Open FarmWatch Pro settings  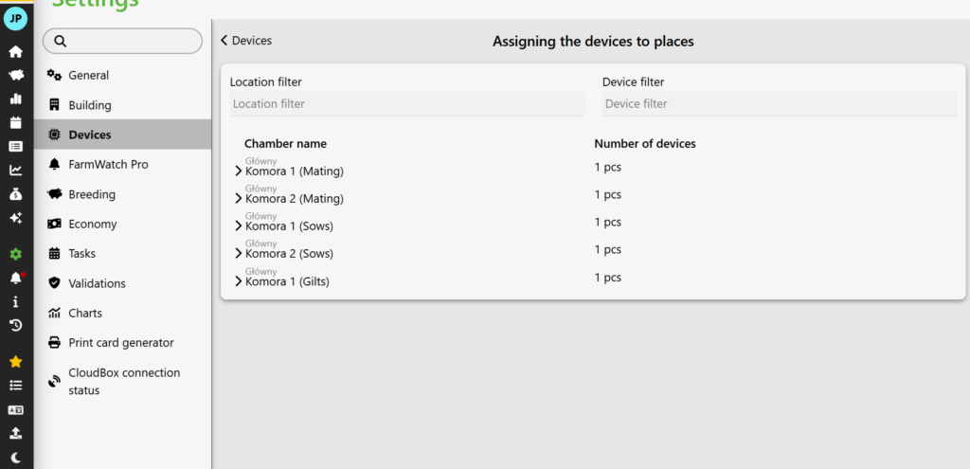coord(122,164)
